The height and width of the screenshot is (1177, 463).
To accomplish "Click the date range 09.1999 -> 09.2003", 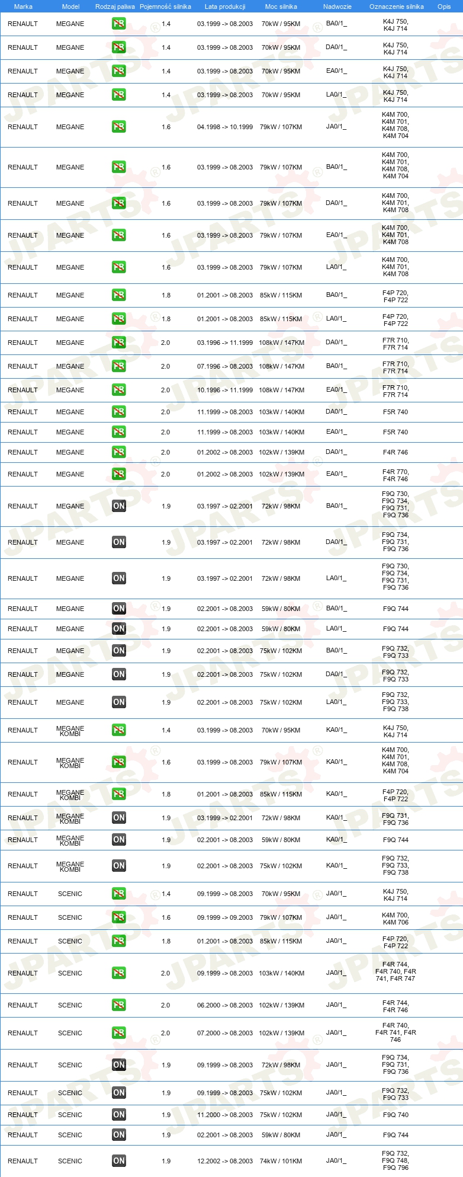I will [225, 917].
